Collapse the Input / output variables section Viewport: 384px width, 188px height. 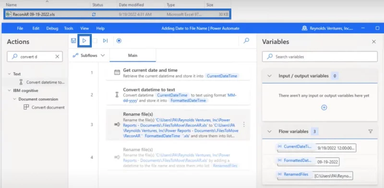pyautogui.click(x=269, y=76)
